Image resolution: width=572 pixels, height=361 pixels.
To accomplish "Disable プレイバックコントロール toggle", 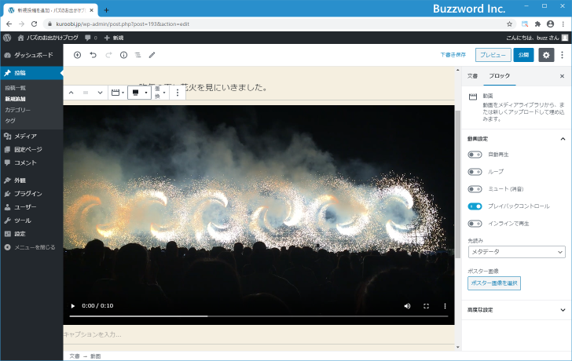I will (475, 206).
